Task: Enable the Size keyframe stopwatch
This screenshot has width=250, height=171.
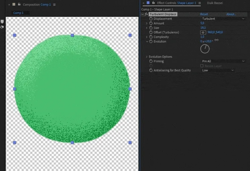Action: click(151, 28)
